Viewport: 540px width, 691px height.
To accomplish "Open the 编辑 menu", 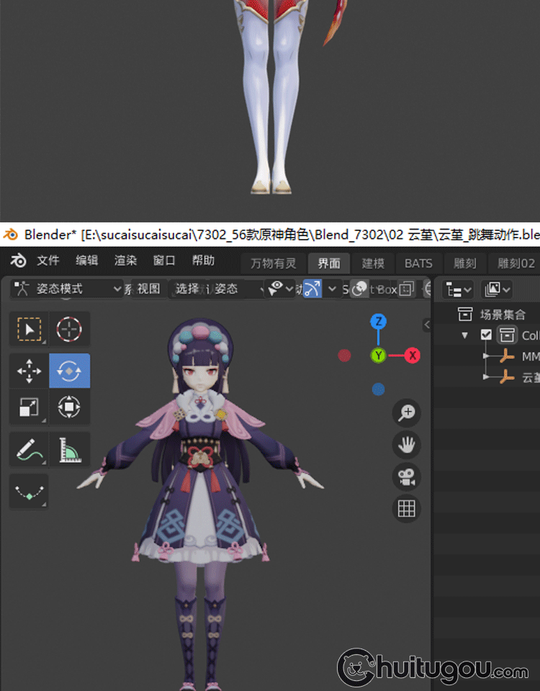I will click(x=87, y=261).
